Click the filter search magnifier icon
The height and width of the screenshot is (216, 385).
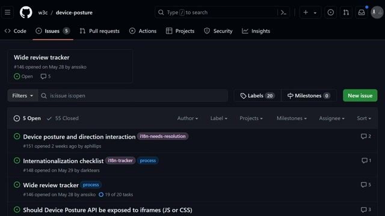(x=44, y=96)
